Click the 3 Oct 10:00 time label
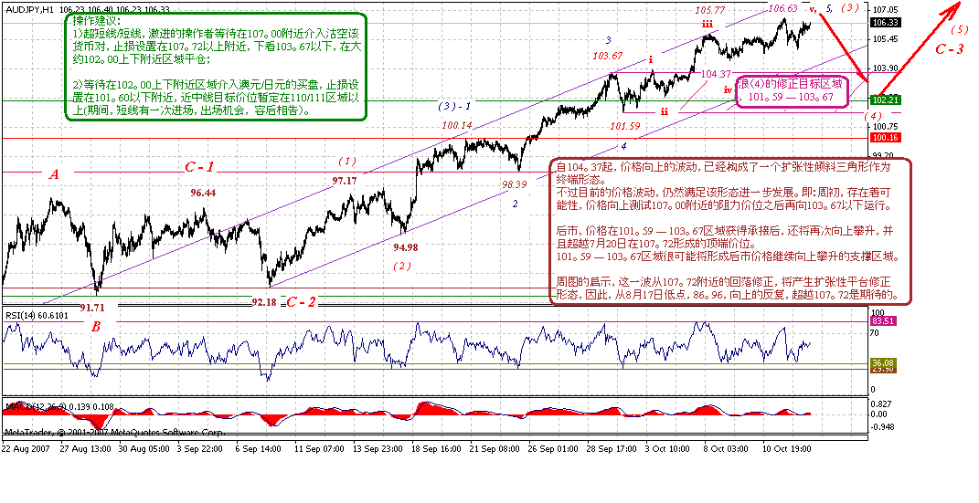This screenshot has width=979, height=503. (669, 448)
